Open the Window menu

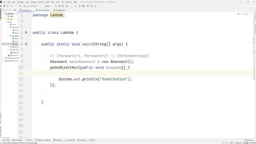(x=69, y=2)
